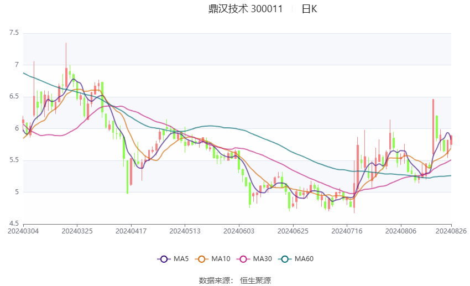Click the 6 price axis label
The image size is (470, 286).
coord(17,128)
